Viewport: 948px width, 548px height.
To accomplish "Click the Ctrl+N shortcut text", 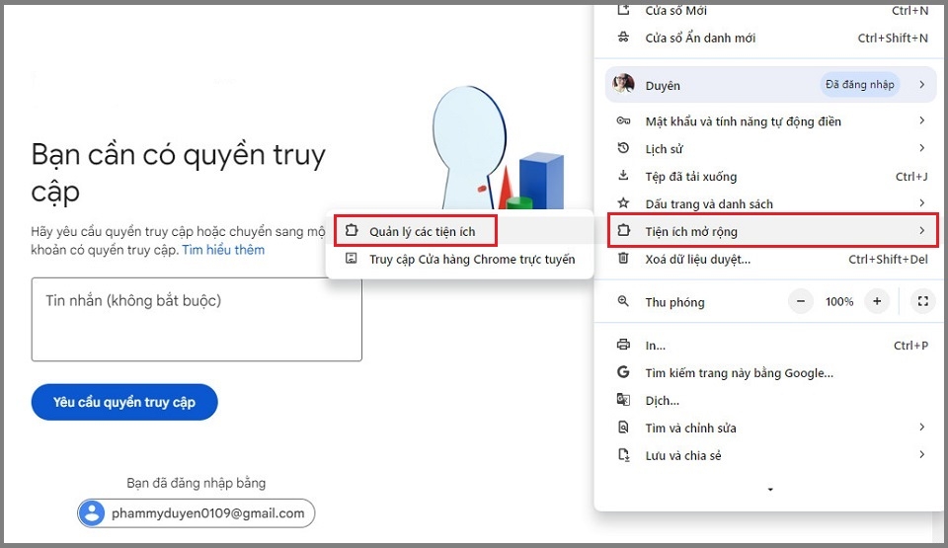I will [909, 10].
